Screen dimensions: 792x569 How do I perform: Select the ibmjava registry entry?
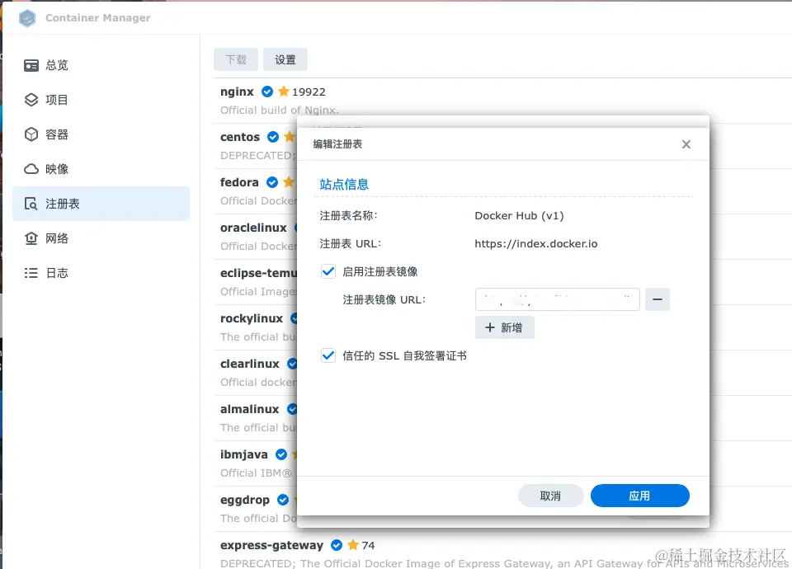(255, 463)
